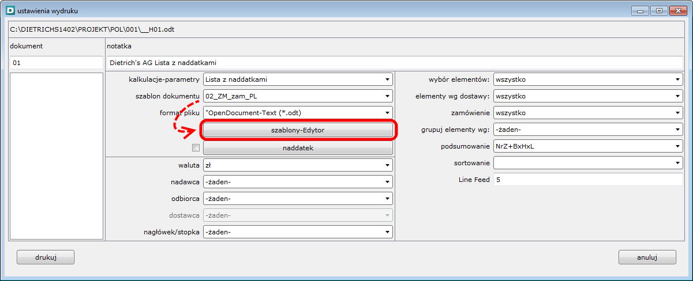
Task: Select the format pliku combo box
Action: pos(298,113)
